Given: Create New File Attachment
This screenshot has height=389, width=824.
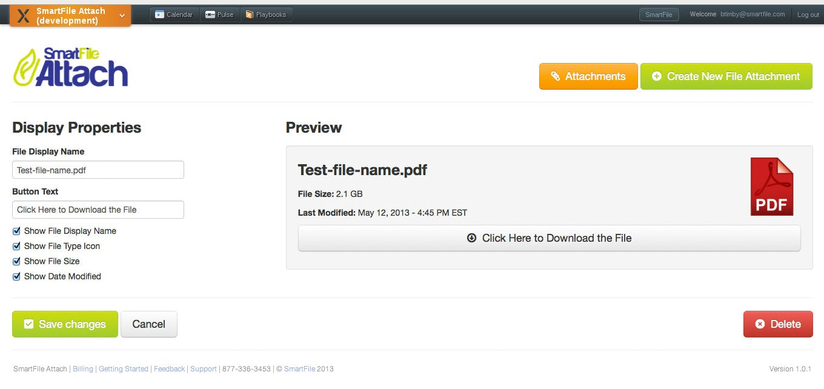Looking at the screenshot, I should click(x=726, y=76).
